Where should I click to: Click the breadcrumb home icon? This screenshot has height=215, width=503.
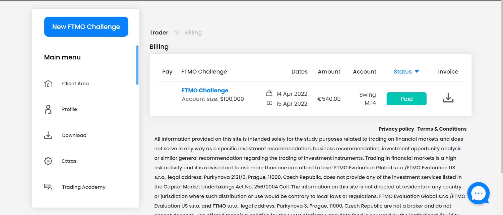pyautogui.click(x=177, y=33)
